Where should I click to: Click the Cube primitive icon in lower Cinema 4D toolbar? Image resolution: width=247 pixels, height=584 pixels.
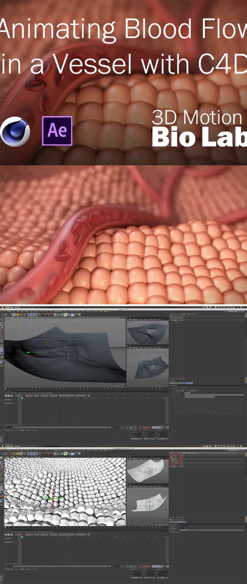[x=55, y=454]
